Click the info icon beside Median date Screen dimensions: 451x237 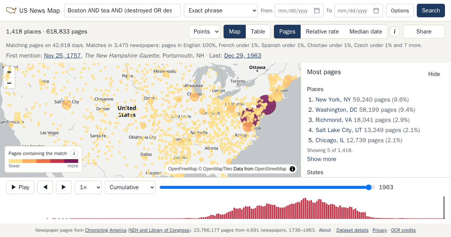click(394, 32)
